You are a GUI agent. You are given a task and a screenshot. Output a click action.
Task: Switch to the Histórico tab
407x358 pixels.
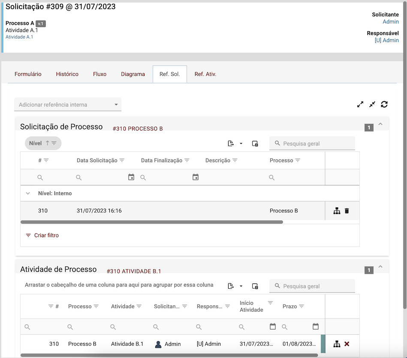click(67, 74)
